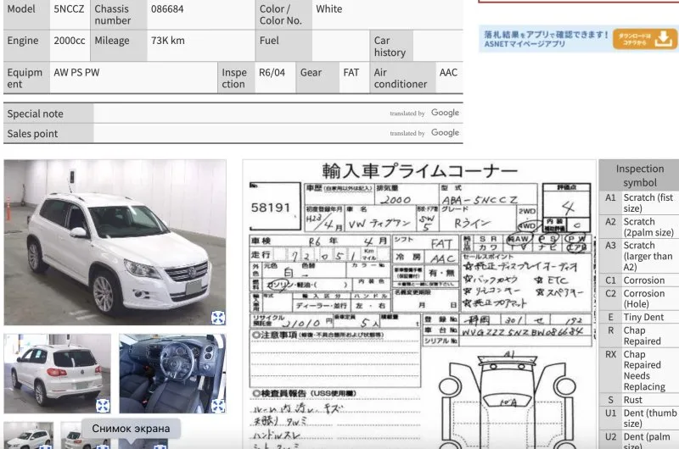Open the ASNET app download banner
This screenshot has height=449, width=679.
(578, 38)
